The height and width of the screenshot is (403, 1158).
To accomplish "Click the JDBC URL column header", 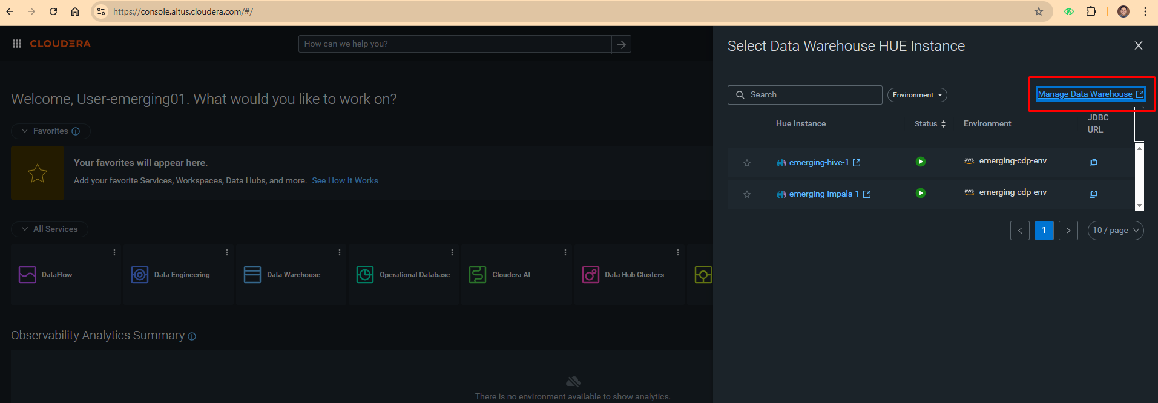I will [x=1098, y=123].
